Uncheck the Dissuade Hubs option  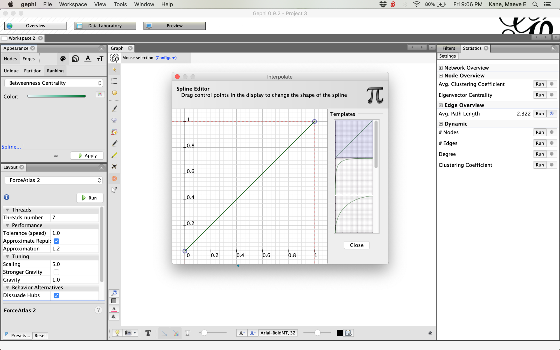pyautogui.click(x=56, y=295)
